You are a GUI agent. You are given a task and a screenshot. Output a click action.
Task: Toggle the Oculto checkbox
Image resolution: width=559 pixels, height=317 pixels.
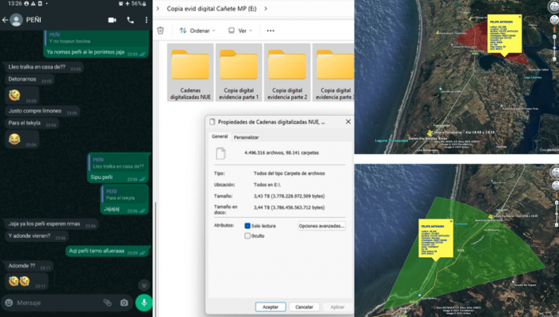point(248,236)
